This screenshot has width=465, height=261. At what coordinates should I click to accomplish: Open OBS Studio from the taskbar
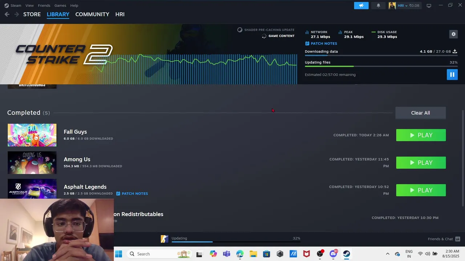[x=320, y=254]
